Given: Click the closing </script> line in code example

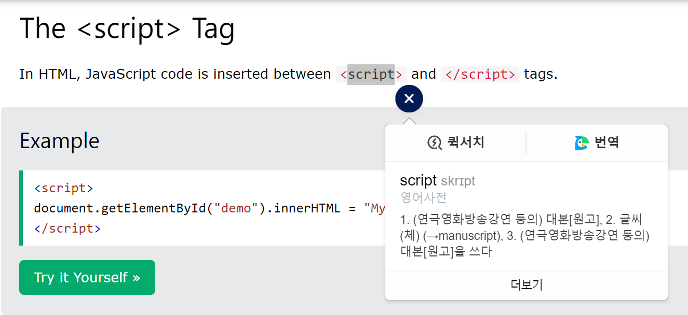Looking at the screenshot, I should pyautogui.click(x=67, y=228).
